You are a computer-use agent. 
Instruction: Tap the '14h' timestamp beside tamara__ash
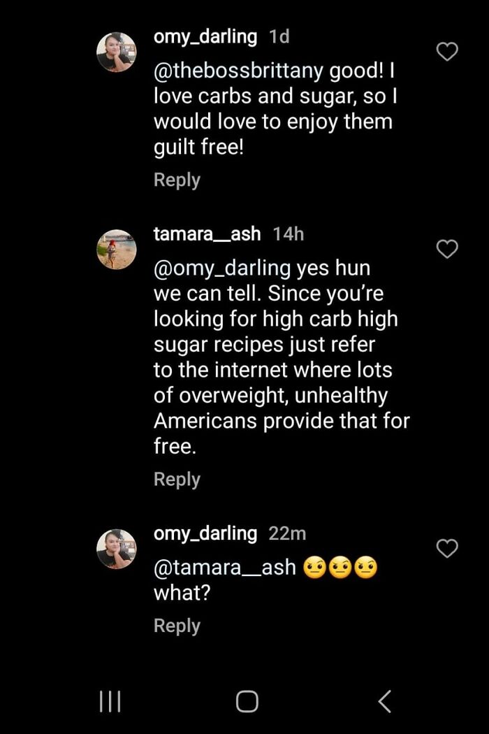288,234
